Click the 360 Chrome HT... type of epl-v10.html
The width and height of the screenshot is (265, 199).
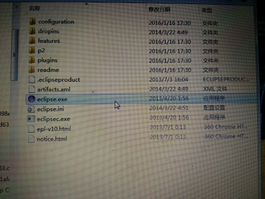tap(226, 127)
